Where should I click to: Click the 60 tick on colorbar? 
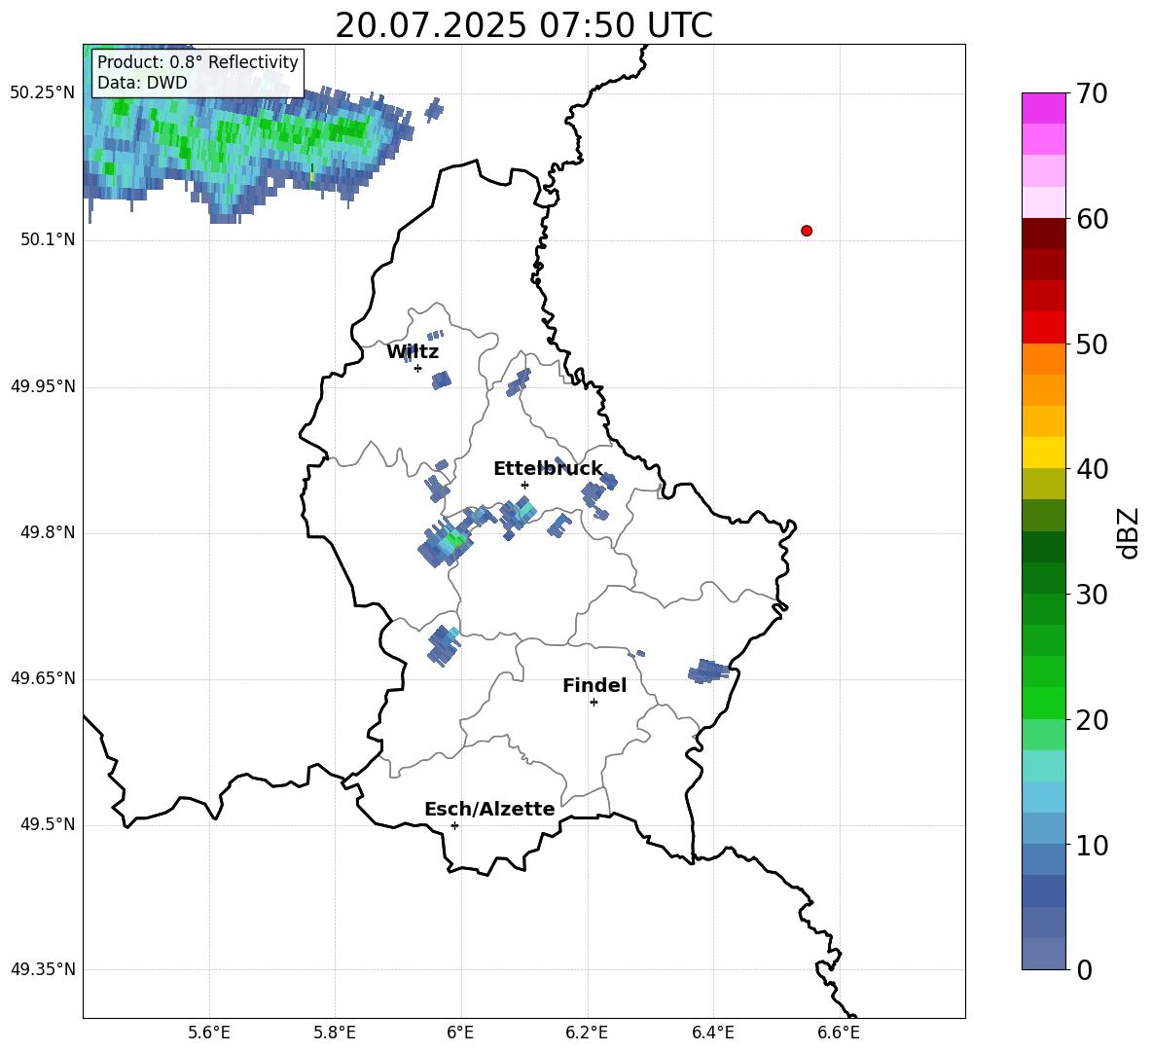pyautogui.click(x=1092, y=219)
